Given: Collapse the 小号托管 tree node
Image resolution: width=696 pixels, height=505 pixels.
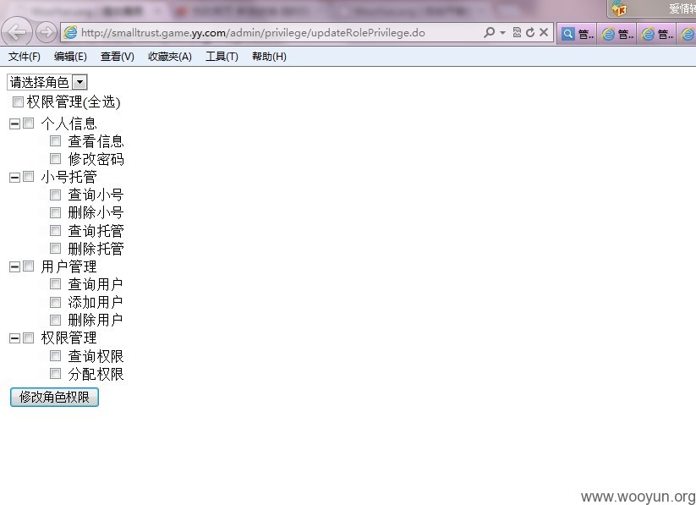Looking at the screenshot, I should (14, 178).
